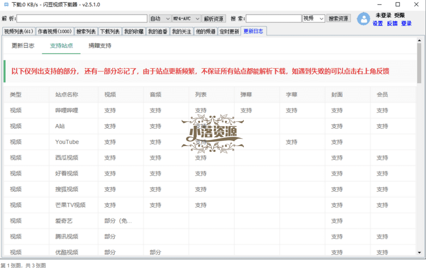Screen dimensions: 426x268
Task: Select the 支持站点 sub-tab
Action: (x=62, y=46)
